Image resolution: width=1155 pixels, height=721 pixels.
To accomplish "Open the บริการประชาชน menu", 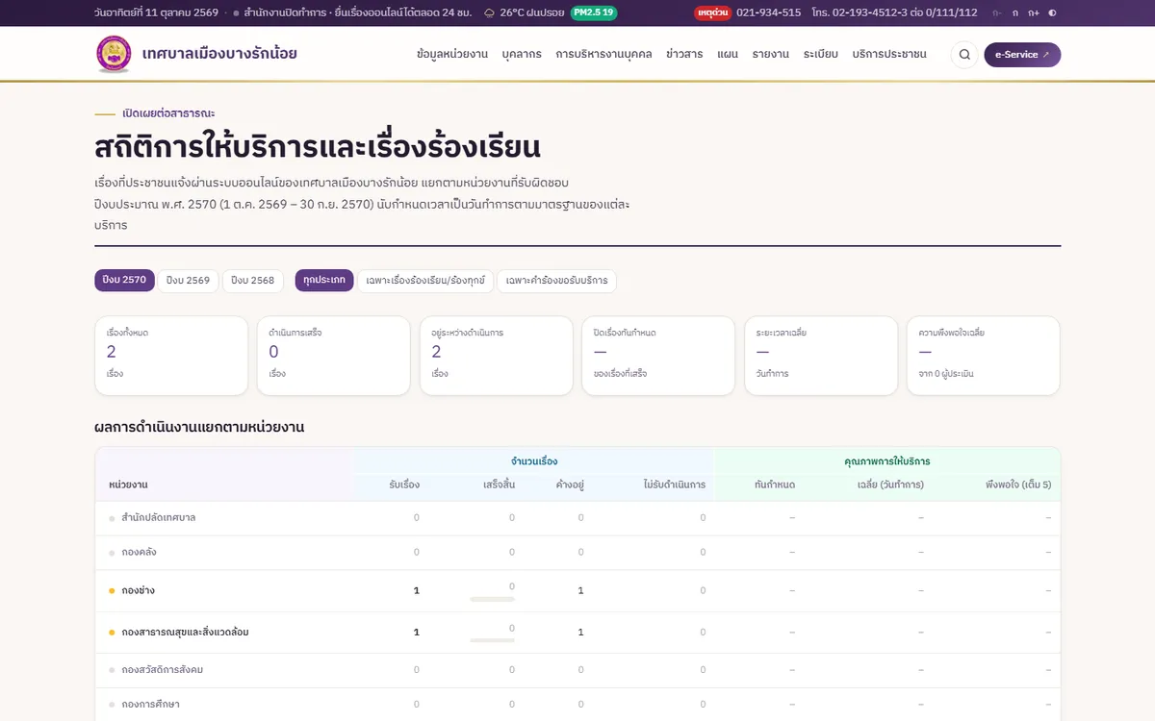I will (x=889, y=54).
